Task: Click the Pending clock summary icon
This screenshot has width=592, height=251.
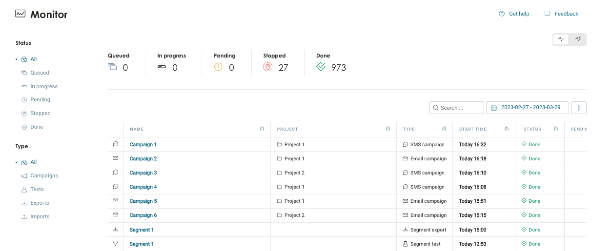Action: point(218,67)
